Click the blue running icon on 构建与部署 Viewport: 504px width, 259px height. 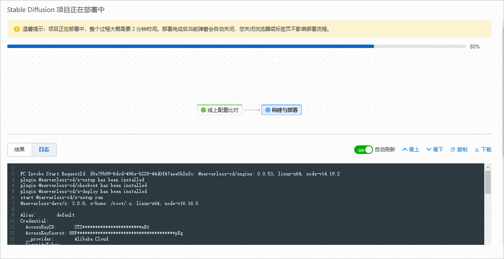click(x=268, y=110)
